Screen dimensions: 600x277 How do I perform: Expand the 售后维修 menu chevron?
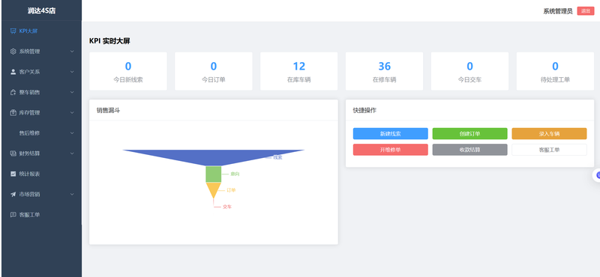72,133
